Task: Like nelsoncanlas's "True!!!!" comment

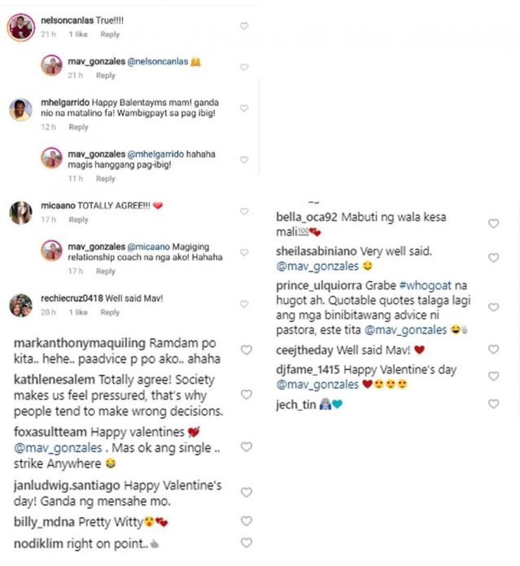Action: [x=244, y=26]
